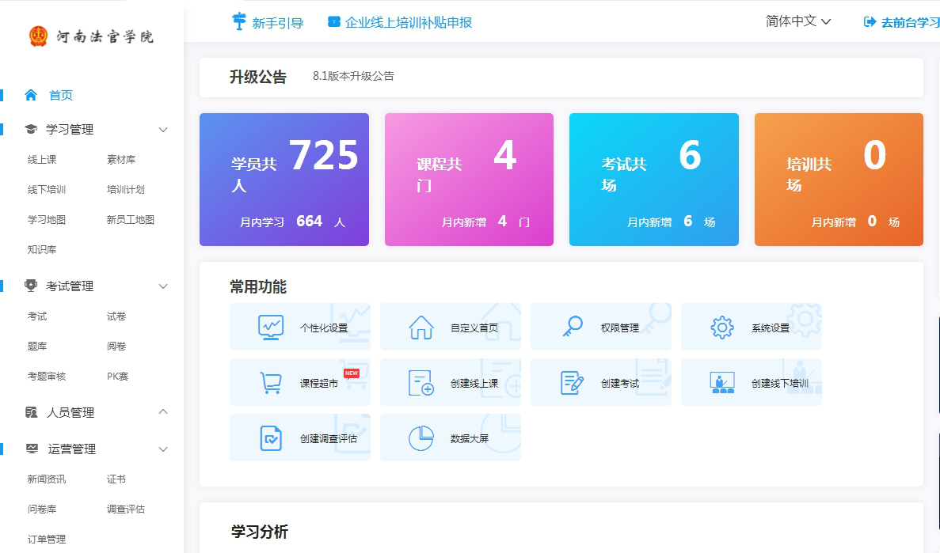Open the 8.1版本升级公告 announcement
The width and height of the screenshot is (940, 553).
[354, 76]
